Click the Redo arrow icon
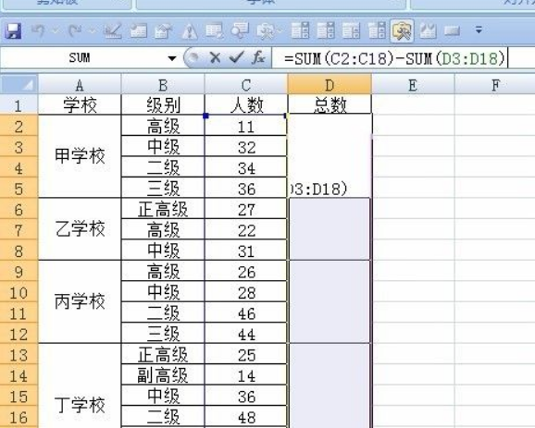 pyautogui.click(x=75, y=31)
